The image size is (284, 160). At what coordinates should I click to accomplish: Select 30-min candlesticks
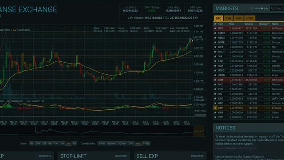tap(122, 144)
